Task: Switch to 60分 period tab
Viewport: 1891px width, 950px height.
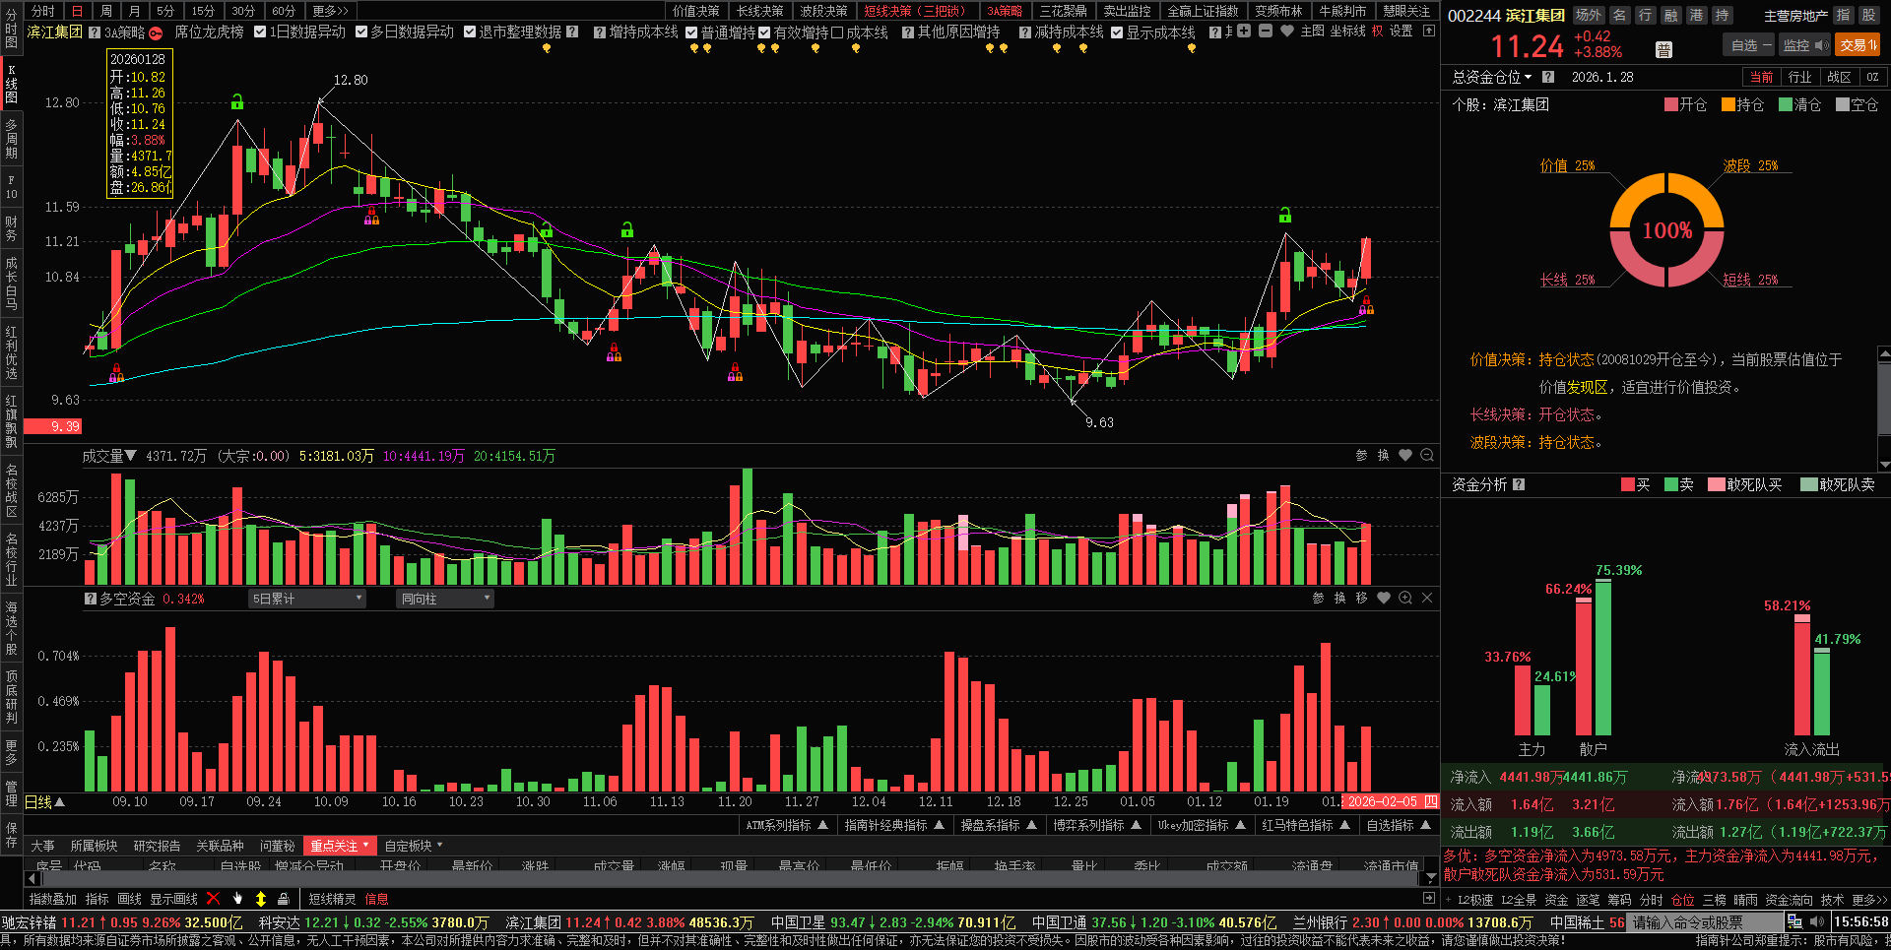Action: coord(284,11)
